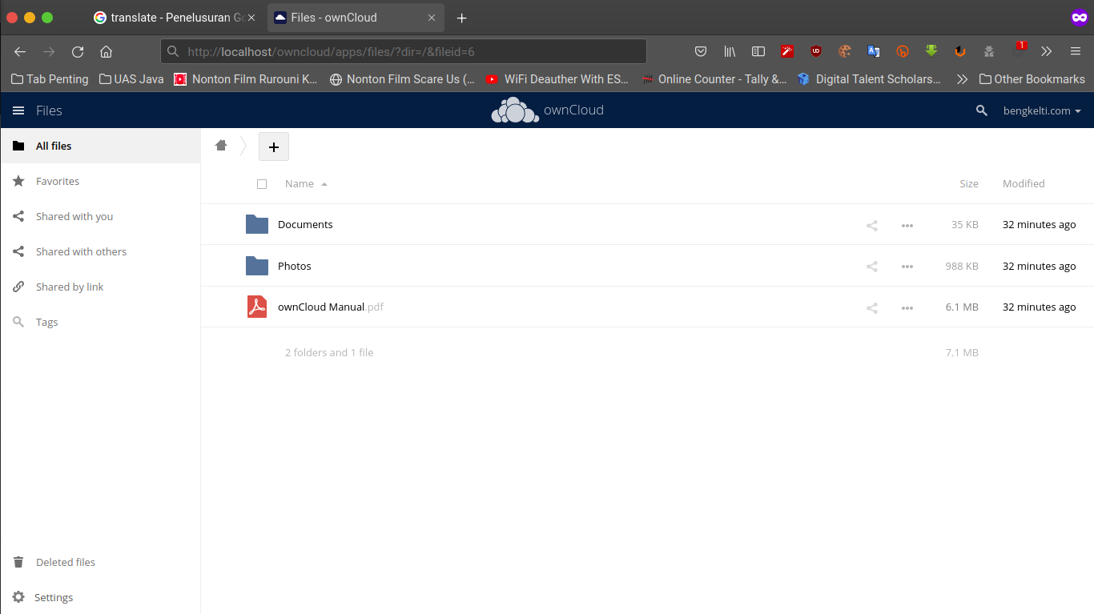Click the Photos folder icon
Viewport: 1094px width, 614px height.
[257, 266]
